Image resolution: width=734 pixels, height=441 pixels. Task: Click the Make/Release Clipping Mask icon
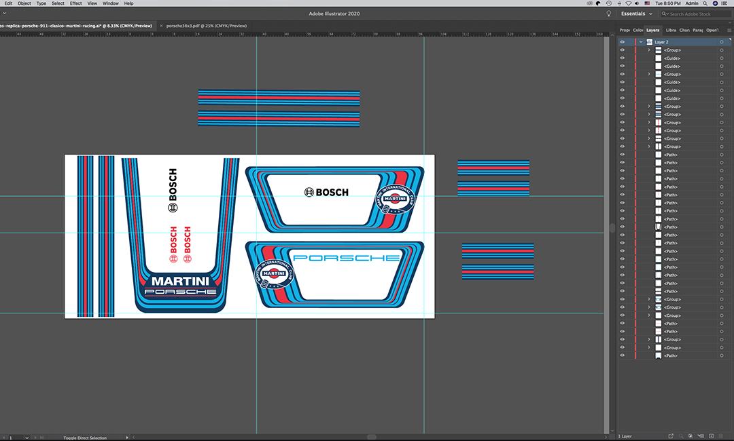(x=691, y=435)
